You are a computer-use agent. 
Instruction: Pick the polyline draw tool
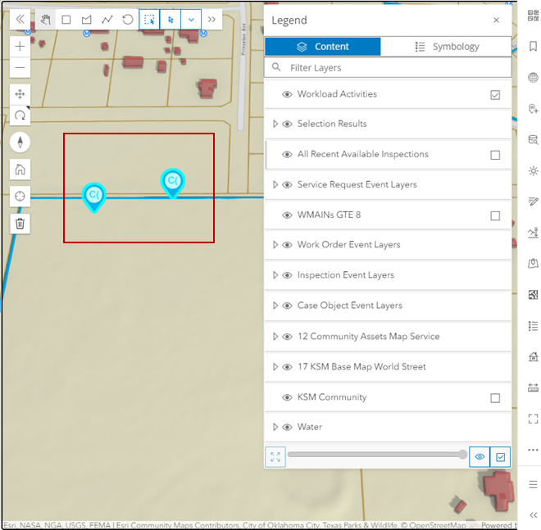[x=107, y=20]
